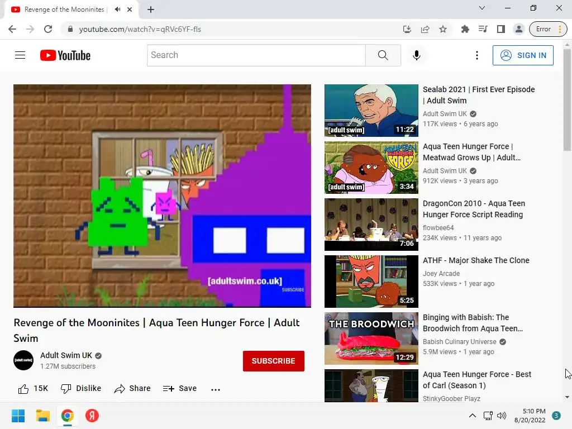Open Yandex browser from taskbar
Viewport: 572px width, 429px height.
[92, 416]
